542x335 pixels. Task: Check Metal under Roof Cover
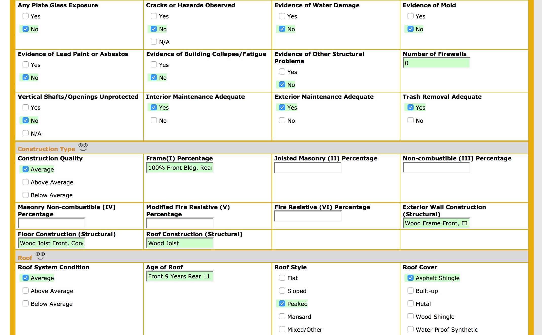click(410, 304)
